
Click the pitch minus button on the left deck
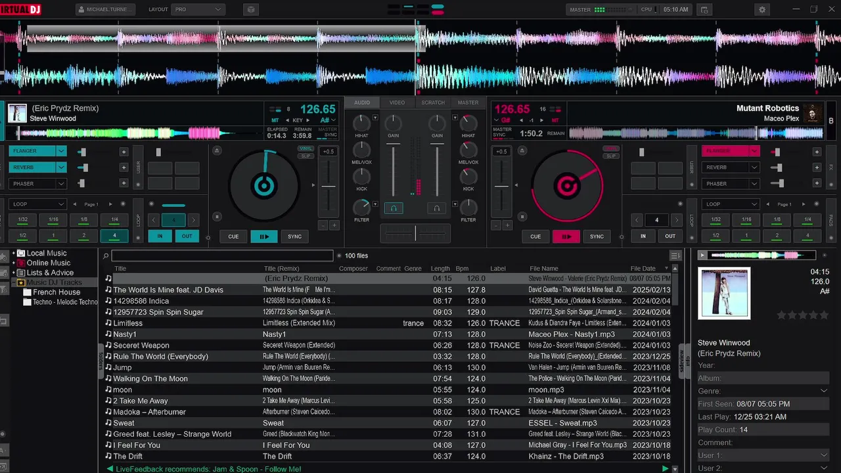tap(323, 225)
